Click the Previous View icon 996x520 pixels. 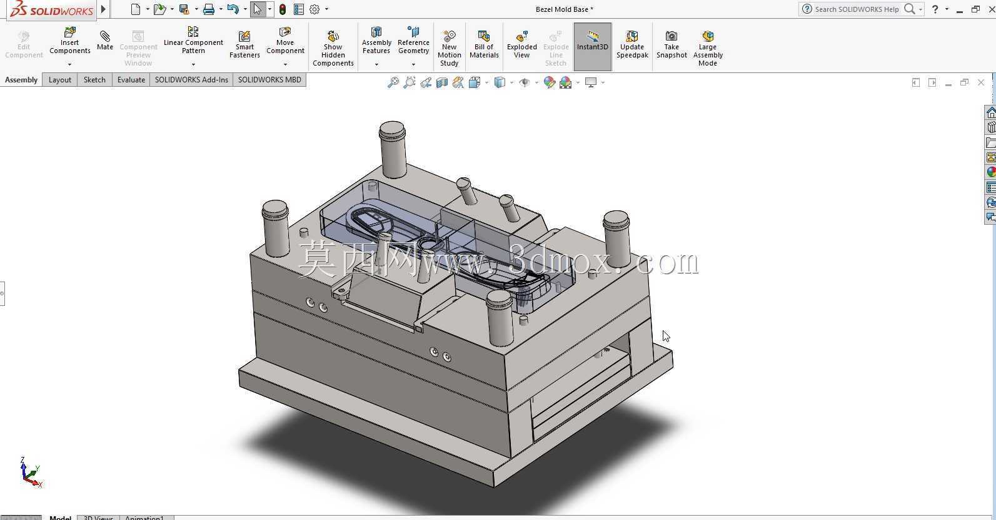[x=426, y=82]
